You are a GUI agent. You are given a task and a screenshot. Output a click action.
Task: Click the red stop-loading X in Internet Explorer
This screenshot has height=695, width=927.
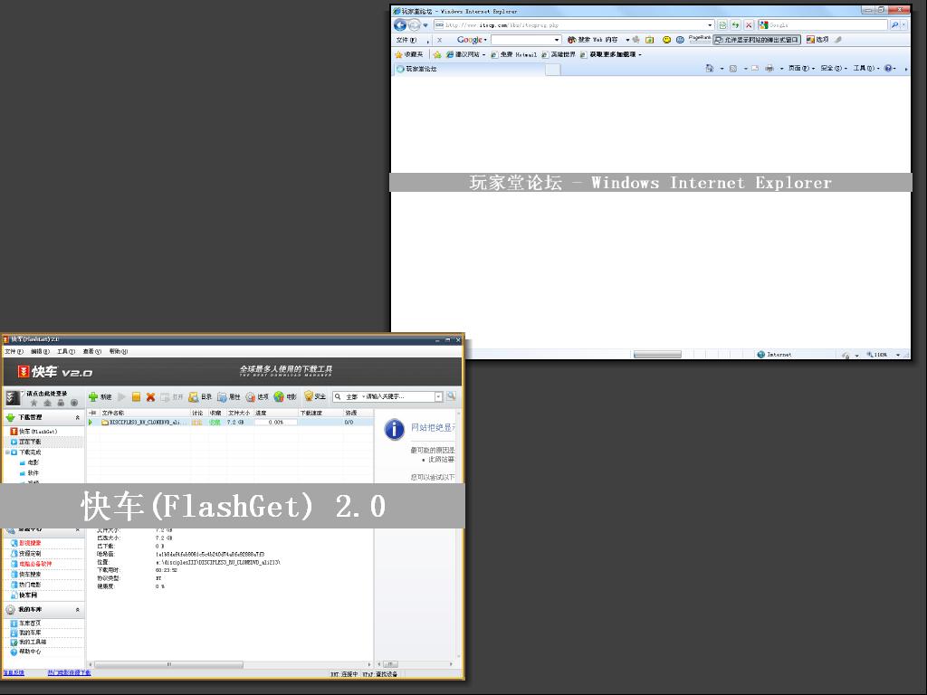coord(749,25)
